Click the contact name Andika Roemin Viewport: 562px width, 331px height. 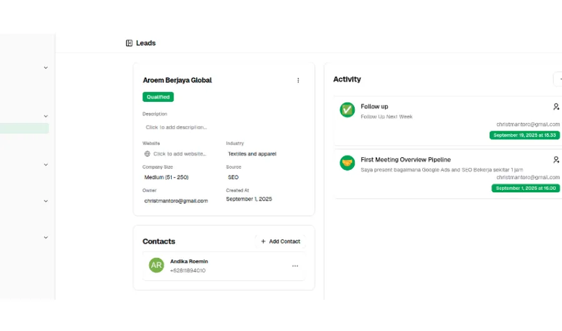pos(189,262)
